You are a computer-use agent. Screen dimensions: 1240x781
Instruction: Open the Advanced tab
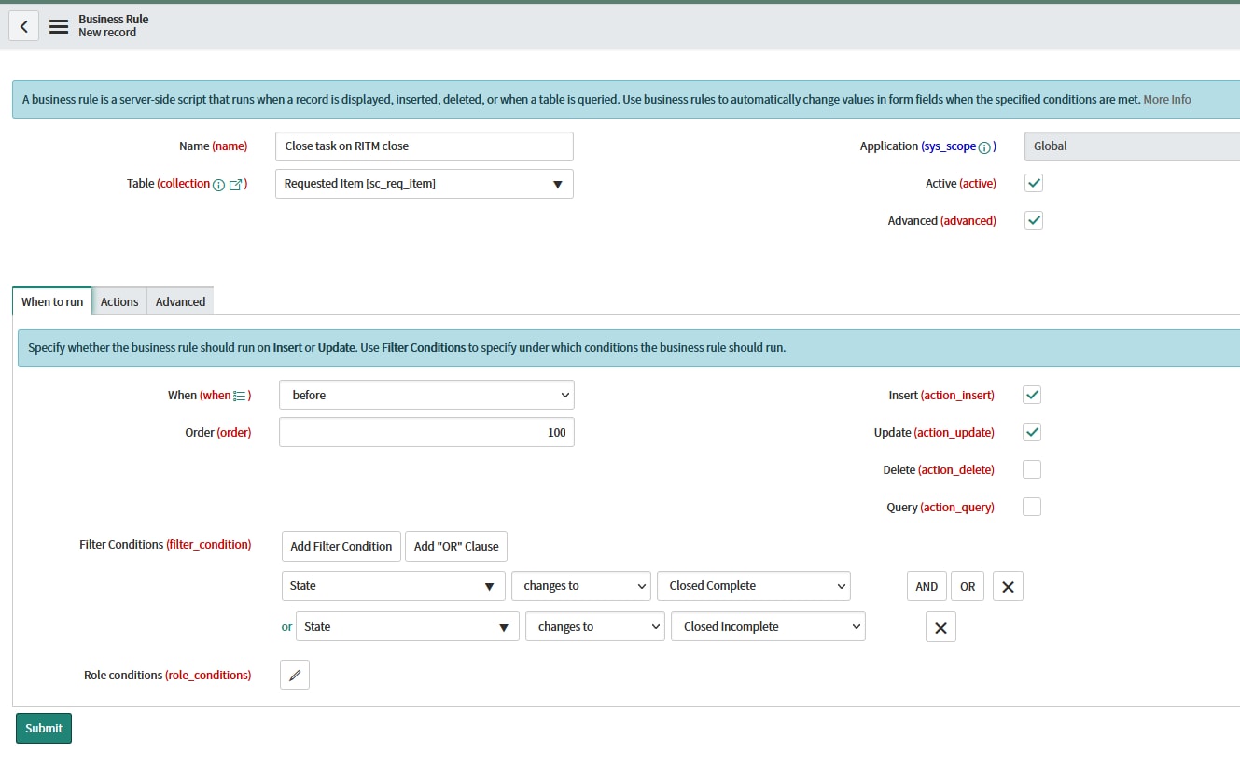tap(179, 300)
